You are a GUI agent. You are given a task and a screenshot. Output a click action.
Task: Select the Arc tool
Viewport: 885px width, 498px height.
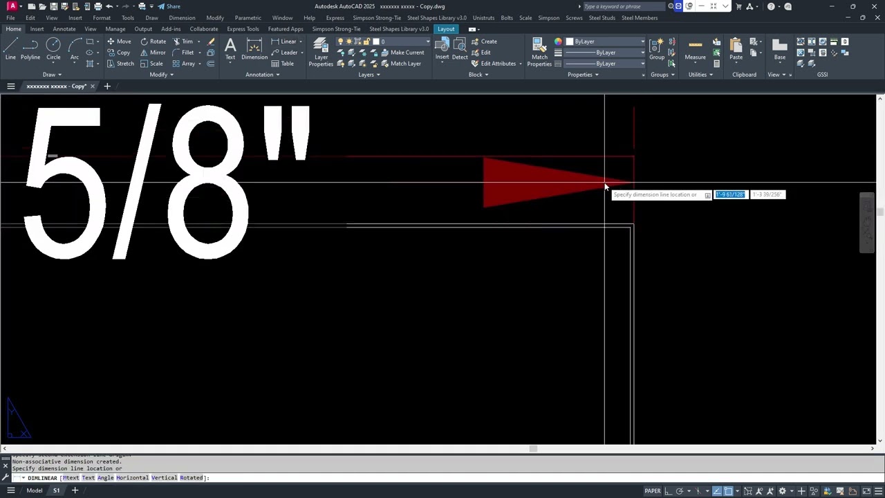pos(75,49)
